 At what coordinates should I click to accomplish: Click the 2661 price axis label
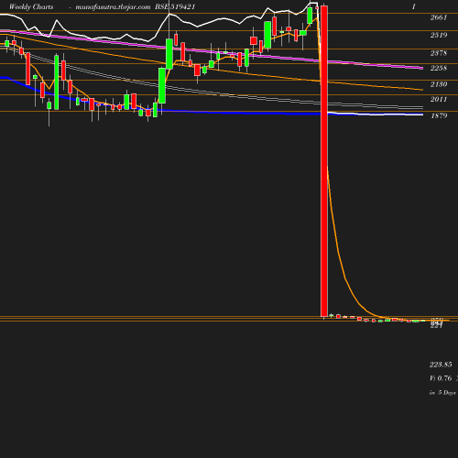(x=439, y=17)
